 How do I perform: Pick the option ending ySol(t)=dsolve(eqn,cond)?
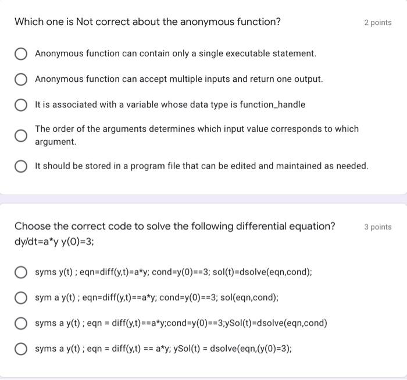point(21,324)
